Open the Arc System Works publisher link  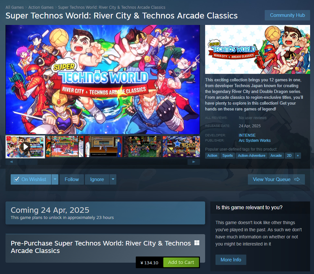pos(254,141)
